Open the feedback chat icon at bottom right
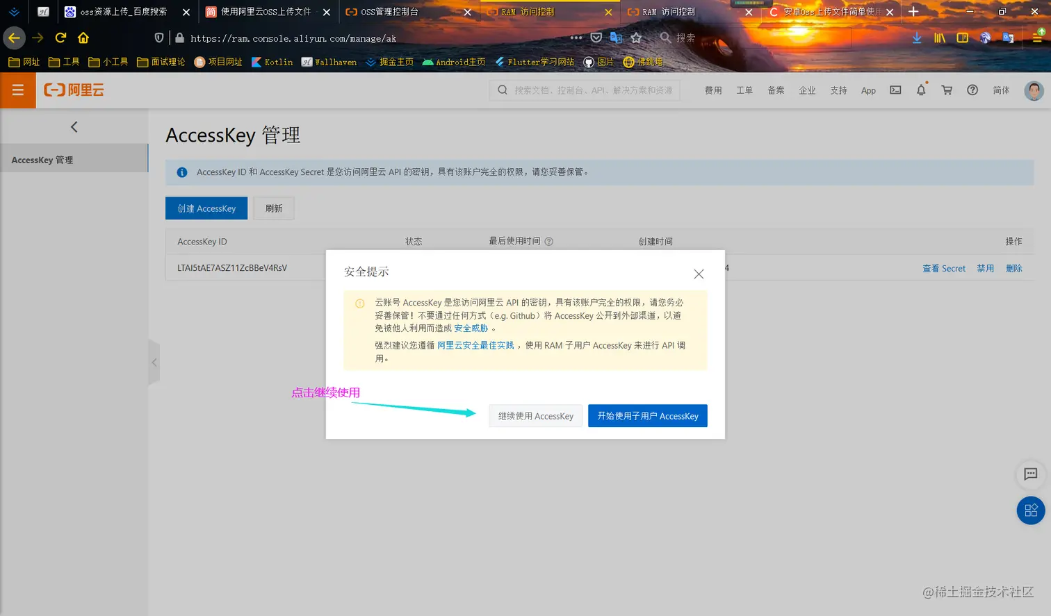This screenshot has height=616, width=1051. click(x=1030, y=474)
